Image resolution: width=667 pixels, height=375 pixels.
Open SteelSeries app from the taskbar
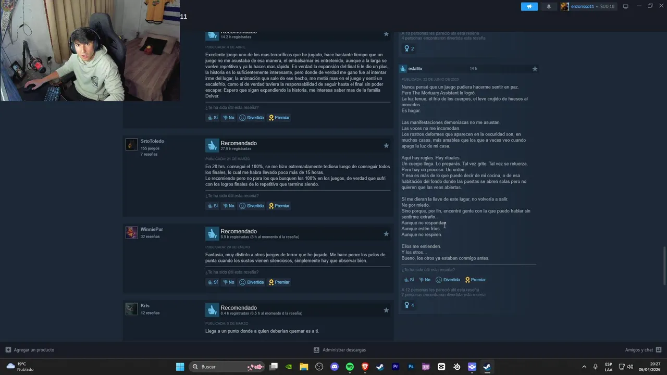[x=457, y=367]
